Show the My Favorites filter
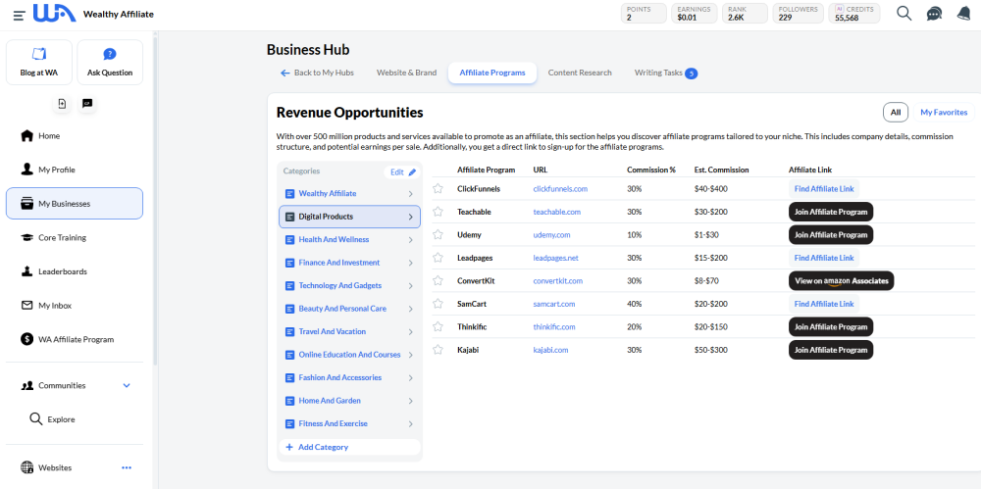 [x=943, y=112]
